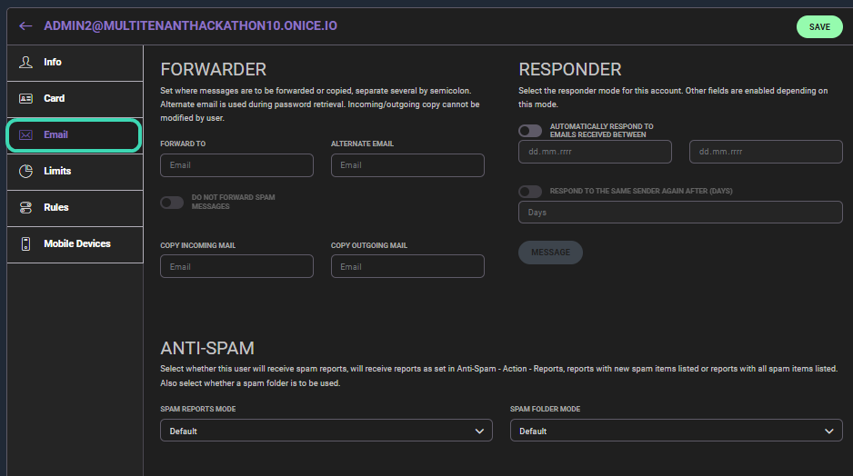The image size is (853, 476).
Task: Enable automatic responder for received emails
Action: (530, 131)
